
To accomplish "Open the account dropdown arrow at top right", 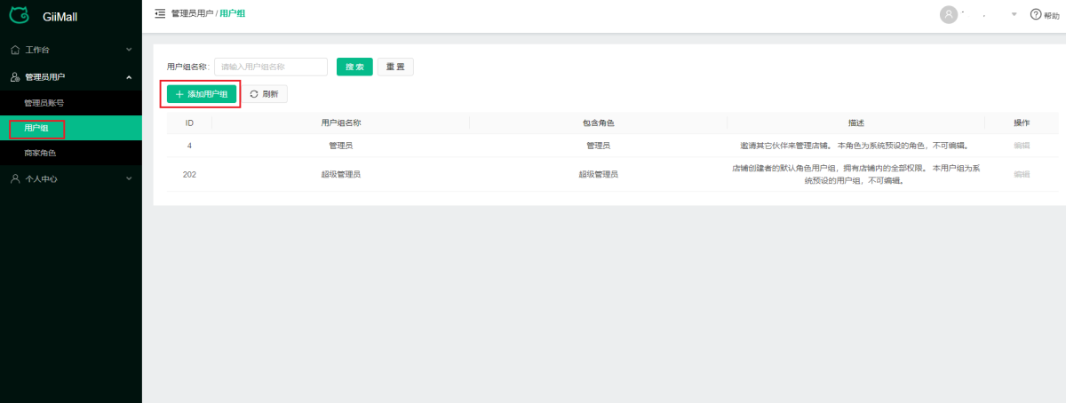I will tap(1014, 14).
